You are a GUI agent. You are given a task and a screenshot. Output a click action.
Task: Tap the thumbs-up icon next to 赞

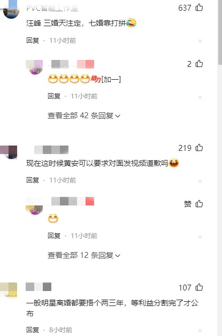(199, 203)
